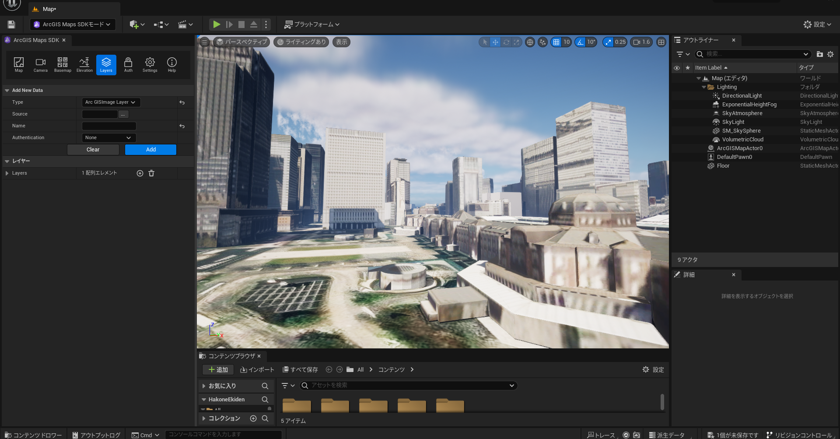Screen dimensions: 840x439
Task: Activate the Scale tool in viewport
Action: pos(517,42)
